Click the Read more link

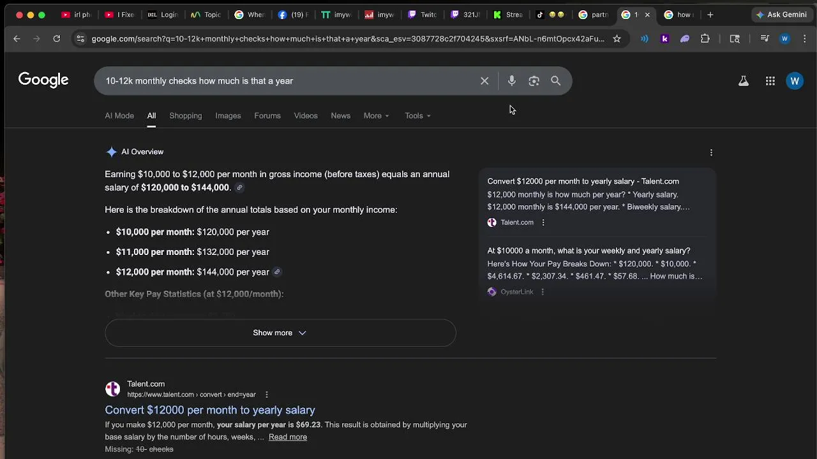coord(288,437)
